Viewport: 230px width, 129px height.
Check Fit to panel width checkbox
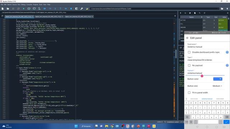pyautogui.click(x=189, y=92)
